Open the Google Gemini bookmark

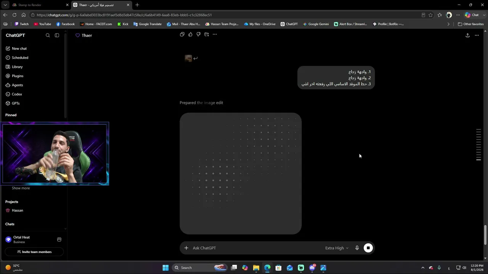(x=316, y=24)
